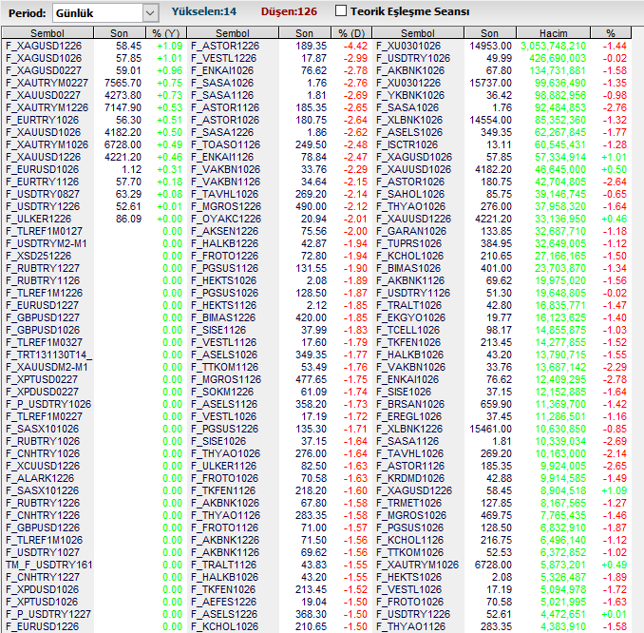This screenshot has height=633, width=644.
Task: Select F_HALKB1226 in fallers list
Action: coord(224,243)
